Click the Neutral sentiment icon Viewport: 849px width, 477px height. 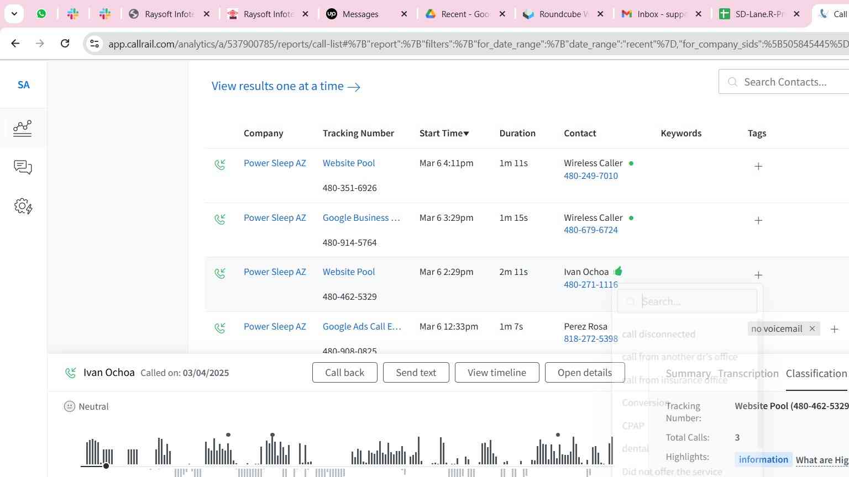tap(70, 406)
